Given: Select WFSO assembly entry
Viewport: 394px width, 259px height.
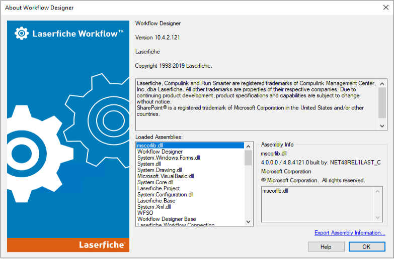Looking at the screenshot, I should tap(190, 213).
